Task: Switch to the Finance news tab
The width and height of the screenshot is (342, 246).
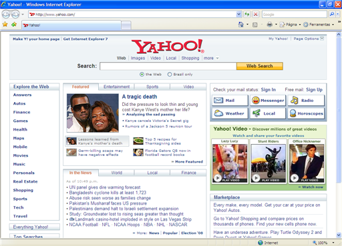Action: click(x=188, y=173)
